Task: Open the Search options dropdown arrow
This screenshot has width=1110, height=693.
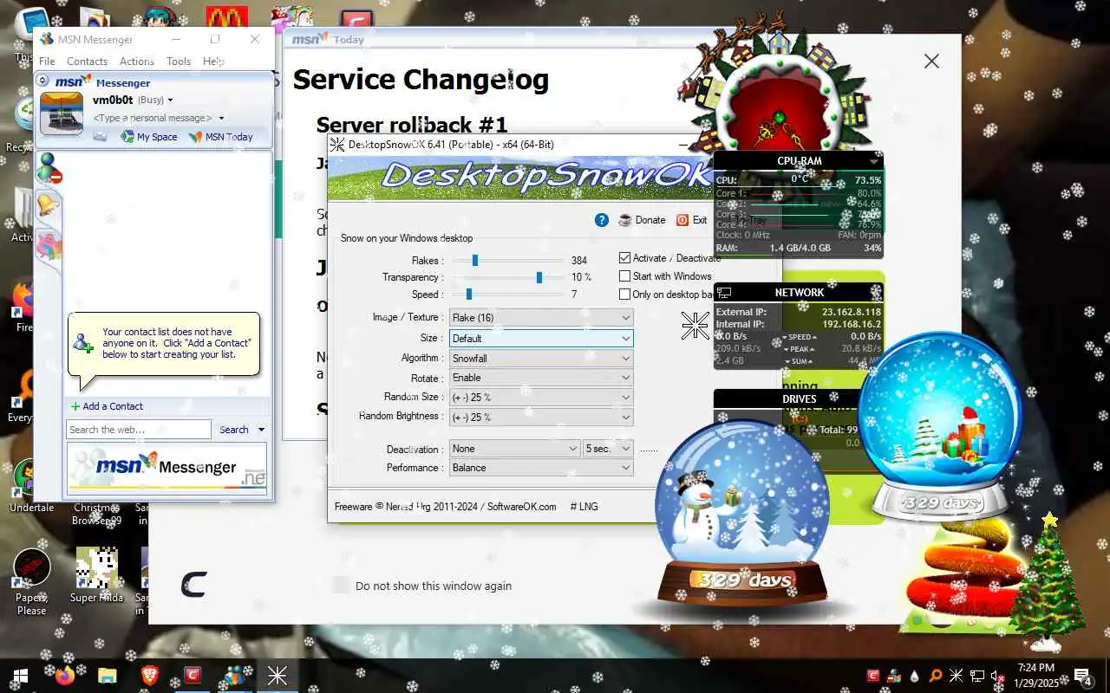Action: (x=261, y=430)
